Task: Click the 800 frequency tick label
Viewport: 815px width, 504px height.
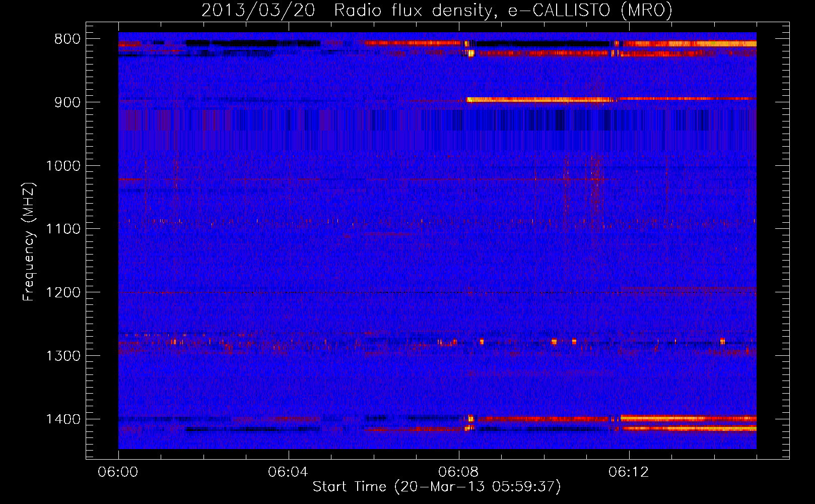Action: click(x=67, y=39)
